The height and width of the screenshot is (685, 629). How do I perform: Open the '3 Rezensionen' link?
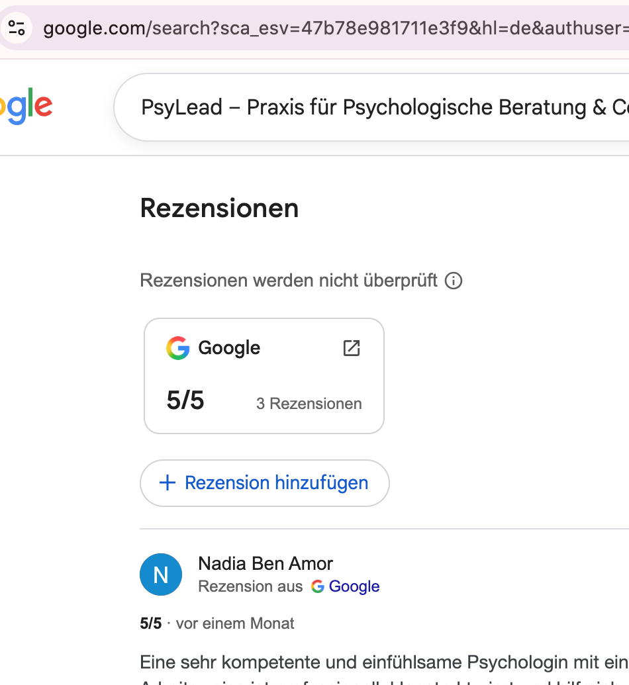(309, 403)
